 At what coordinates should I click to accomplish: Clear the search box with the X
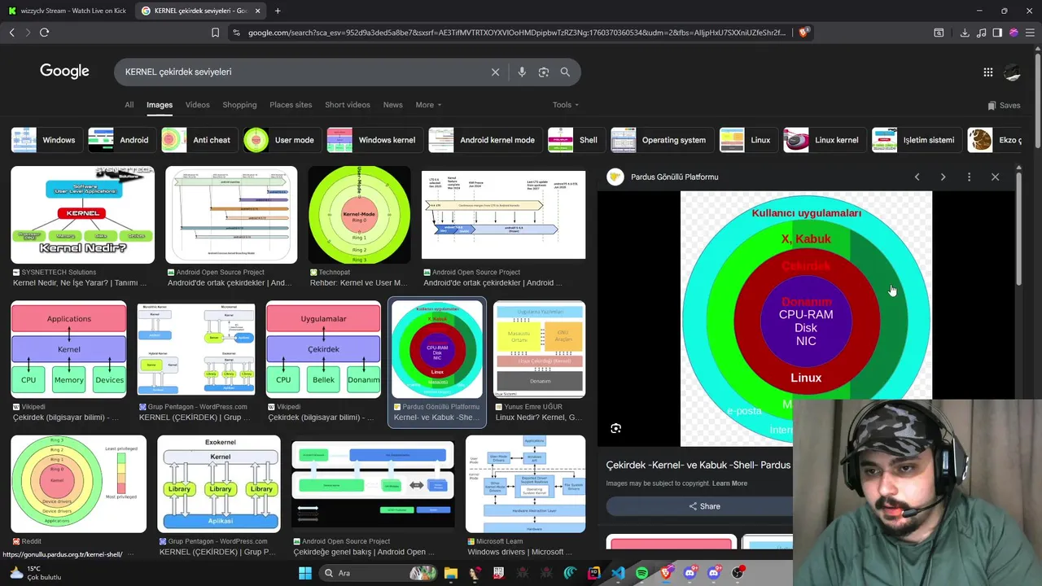[495, 72]
